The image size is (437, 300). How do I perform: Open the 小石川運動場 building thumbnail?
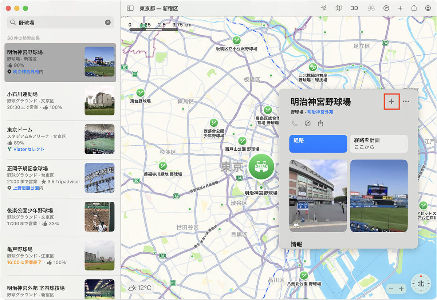[x=99, y=100]
